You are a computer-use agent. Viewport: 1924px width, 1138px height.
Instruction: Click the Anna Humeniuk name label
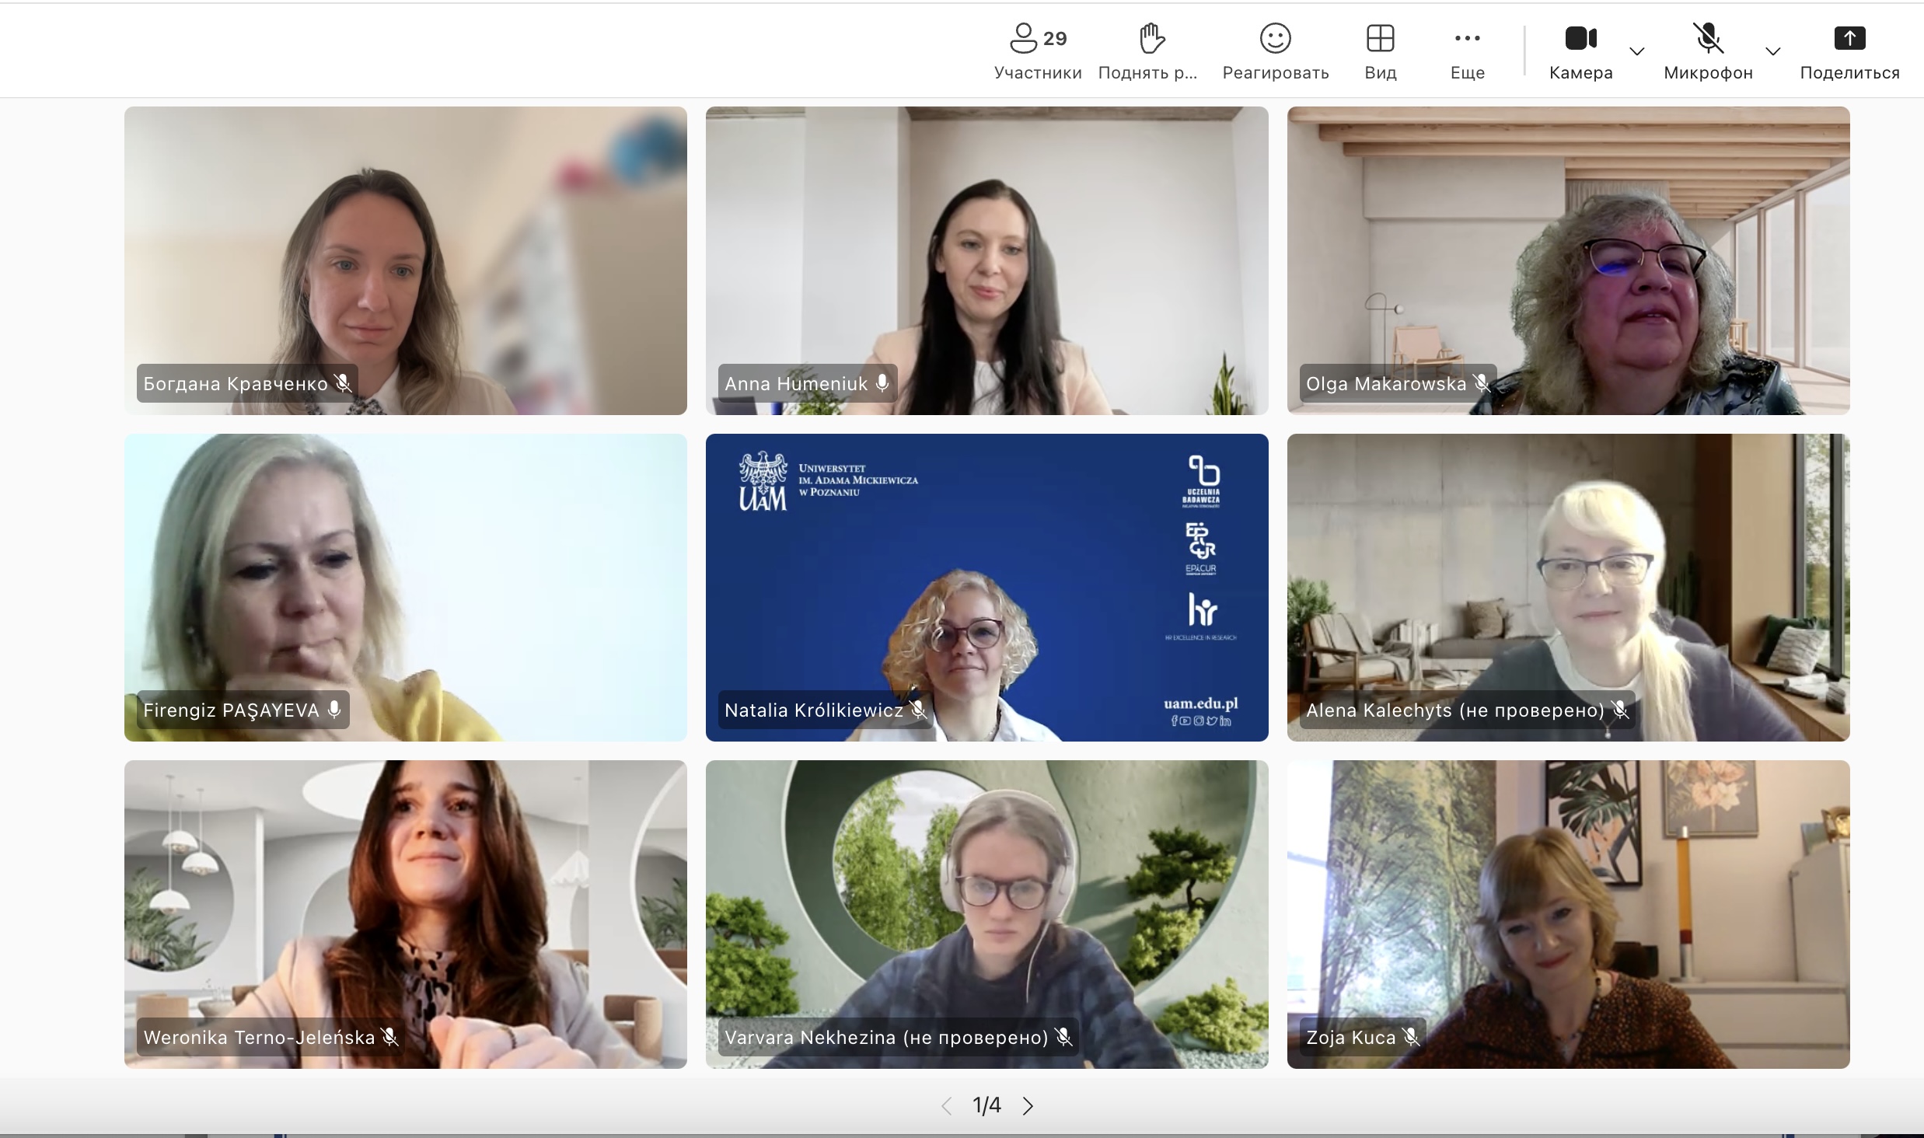[796, 383]
